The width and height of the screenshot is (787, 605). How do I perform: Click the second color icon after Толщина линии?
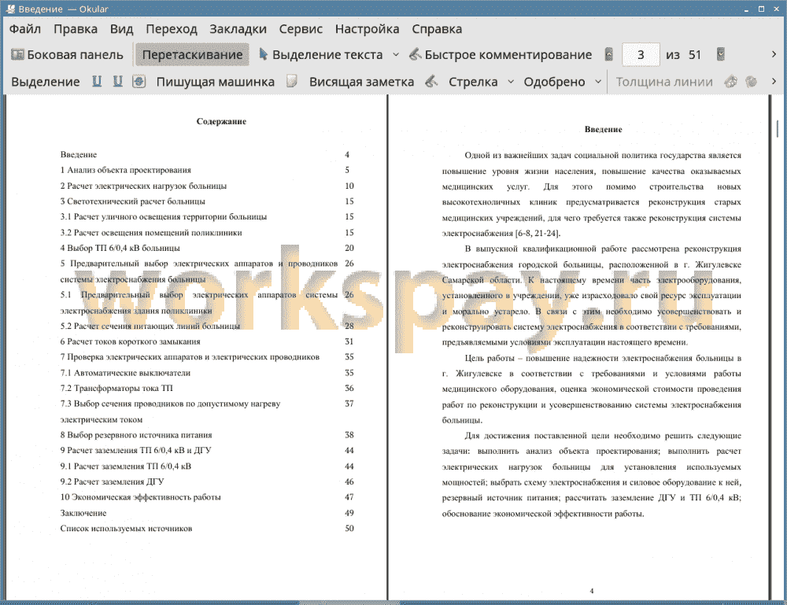(x=751, y=81)
